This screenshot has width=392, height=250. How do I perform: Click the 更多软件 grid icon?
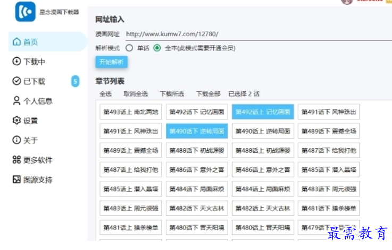(x=16, y=160)
